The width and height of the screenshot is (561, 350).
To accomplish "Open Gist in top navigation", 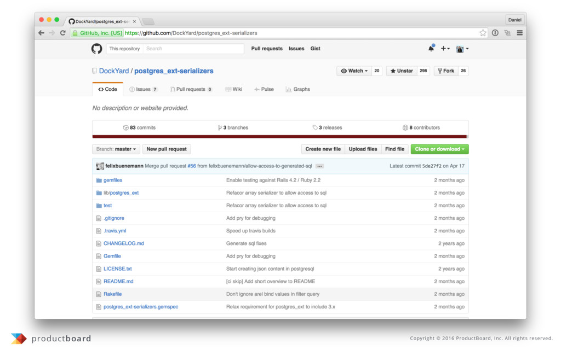I will point(315,49).
